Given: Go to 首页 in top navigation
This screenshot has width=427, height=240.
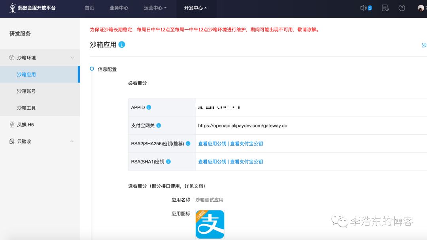Looking at the screenshot, I should 89,8.
